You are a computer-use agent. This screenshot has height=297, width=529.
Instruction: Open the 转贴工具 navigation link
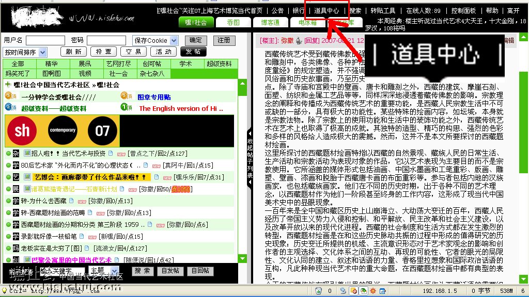point(383,11)
